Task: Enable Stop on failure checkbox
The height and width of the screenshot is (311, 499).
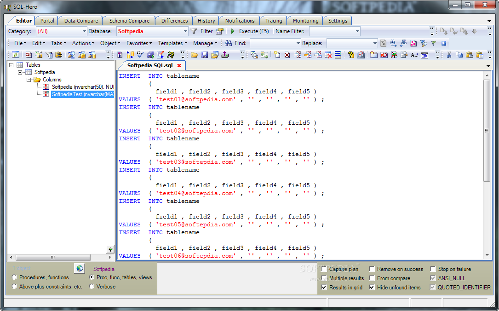Action: pyautogui.click(x=433, y=269)
